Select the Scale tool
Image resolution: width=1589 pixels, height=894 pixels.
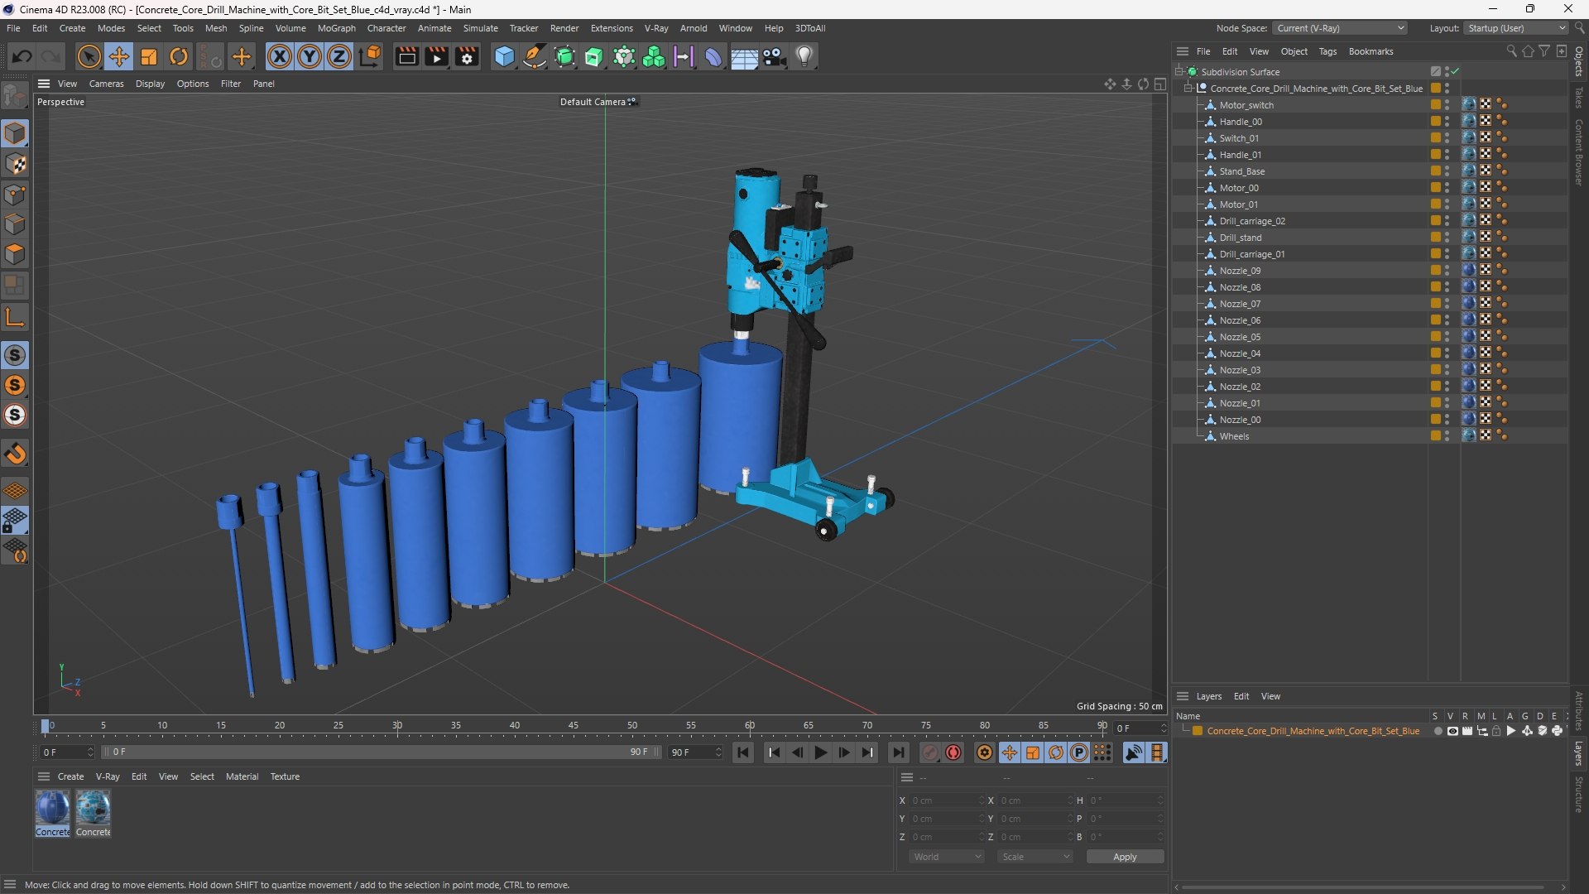pyautogui.click(x=149, y=56)
